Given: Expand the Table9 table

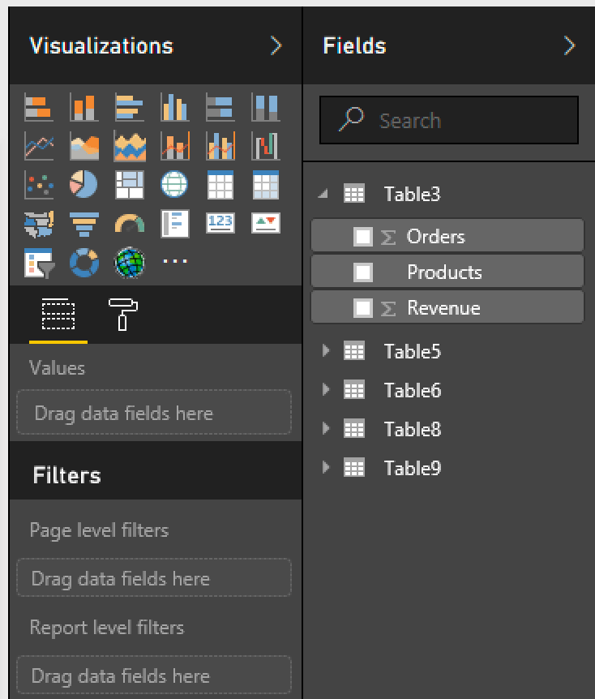Looking at the screenshot, I should (x=326, y=468).
